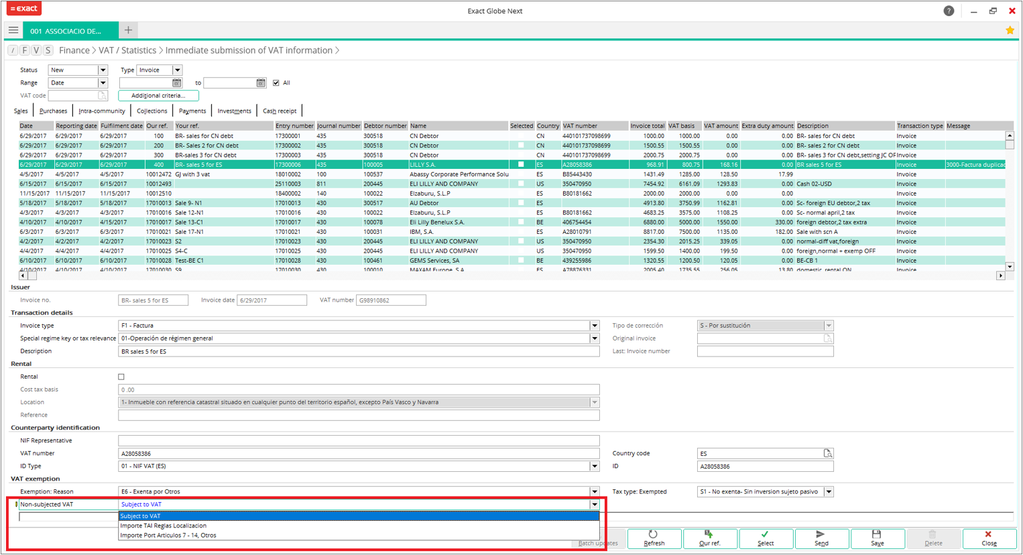Click the Description input field
This screenshot has width=1023, height=555.
359,351
